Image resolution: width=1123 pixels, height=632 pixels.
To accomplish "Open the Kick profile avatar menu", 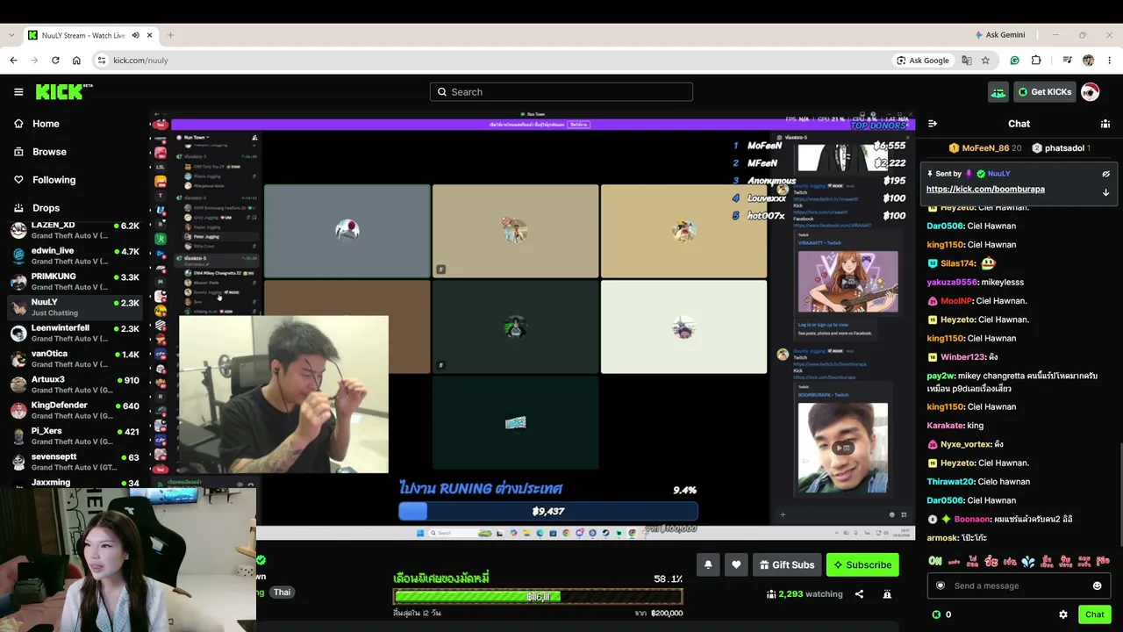I will coord(1090,92).
